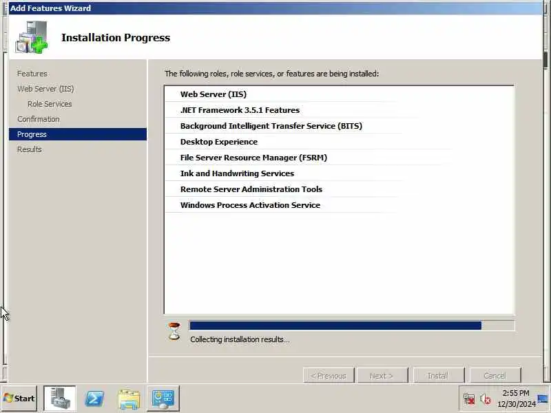Screen dimensions: 551x413
Task: Click the Add Features Wizard title bar
Action: pyautogui.click(x=275, y=8)
